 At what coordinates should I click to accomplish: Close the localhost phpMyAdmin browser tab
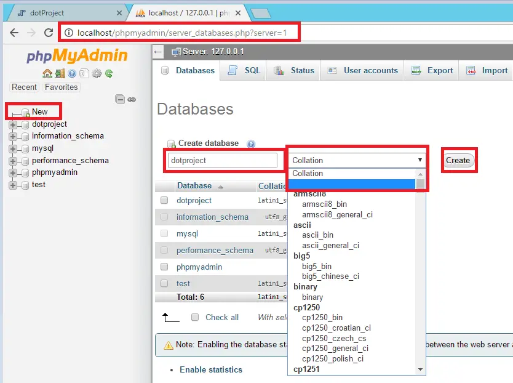(x=238, y=13)
